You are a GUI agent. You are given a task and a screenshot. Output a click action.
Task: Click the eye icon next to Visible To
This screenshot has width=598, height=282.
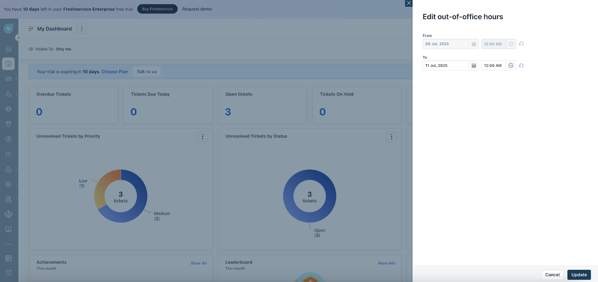click(31, 49)
